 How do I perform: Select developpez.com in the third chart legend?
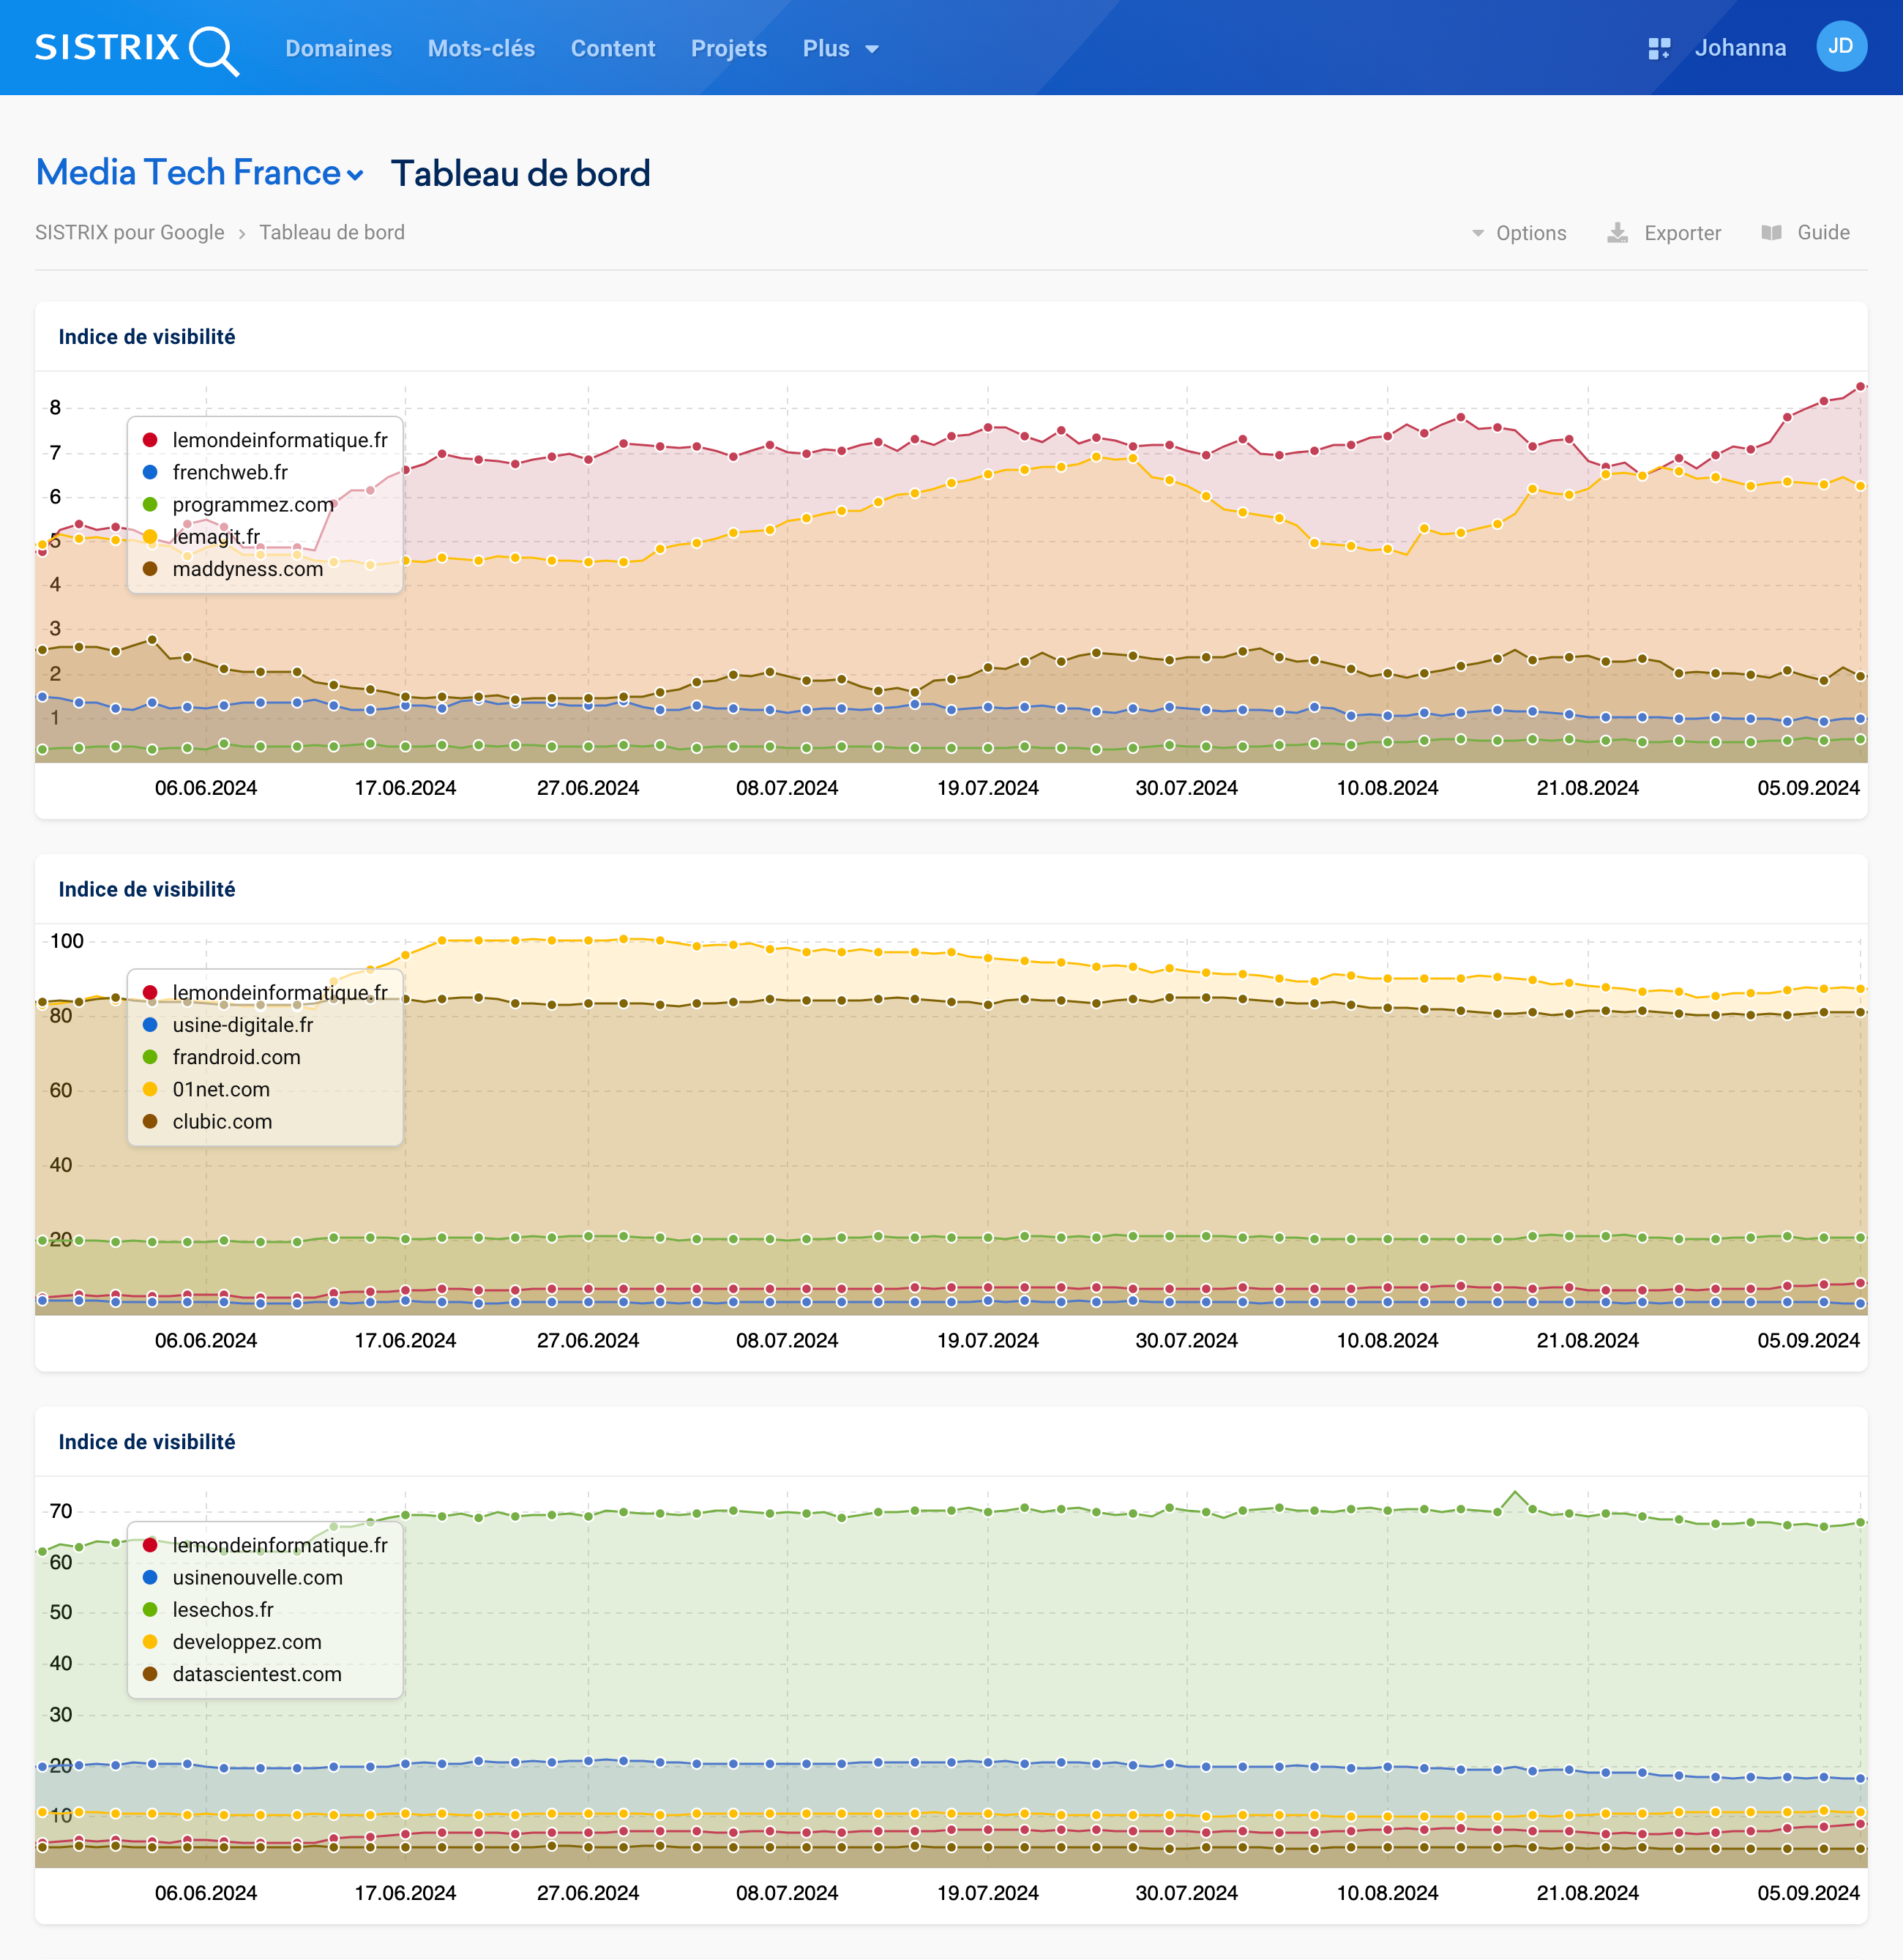[x=232, y=1642]
